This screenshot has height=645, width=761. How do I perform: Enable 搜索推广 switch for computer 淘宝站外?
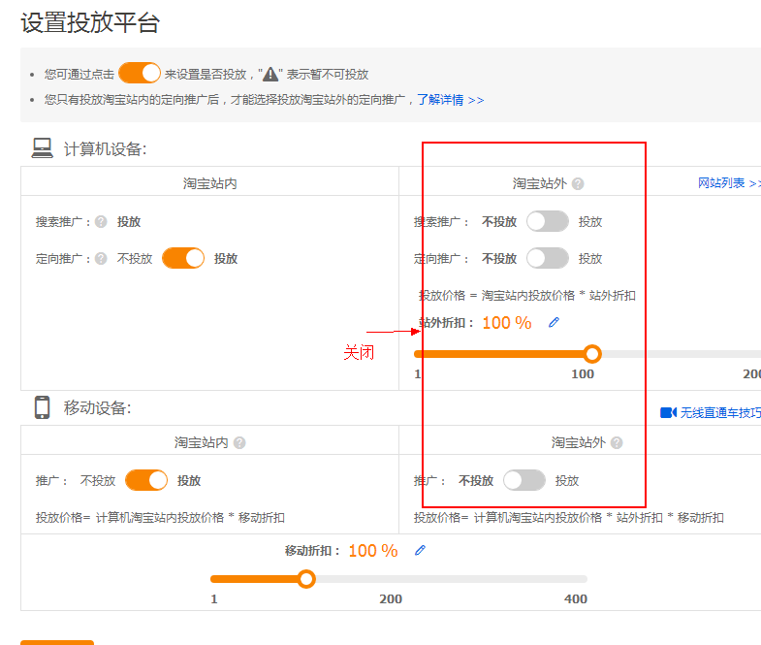(x=548, y=221)
